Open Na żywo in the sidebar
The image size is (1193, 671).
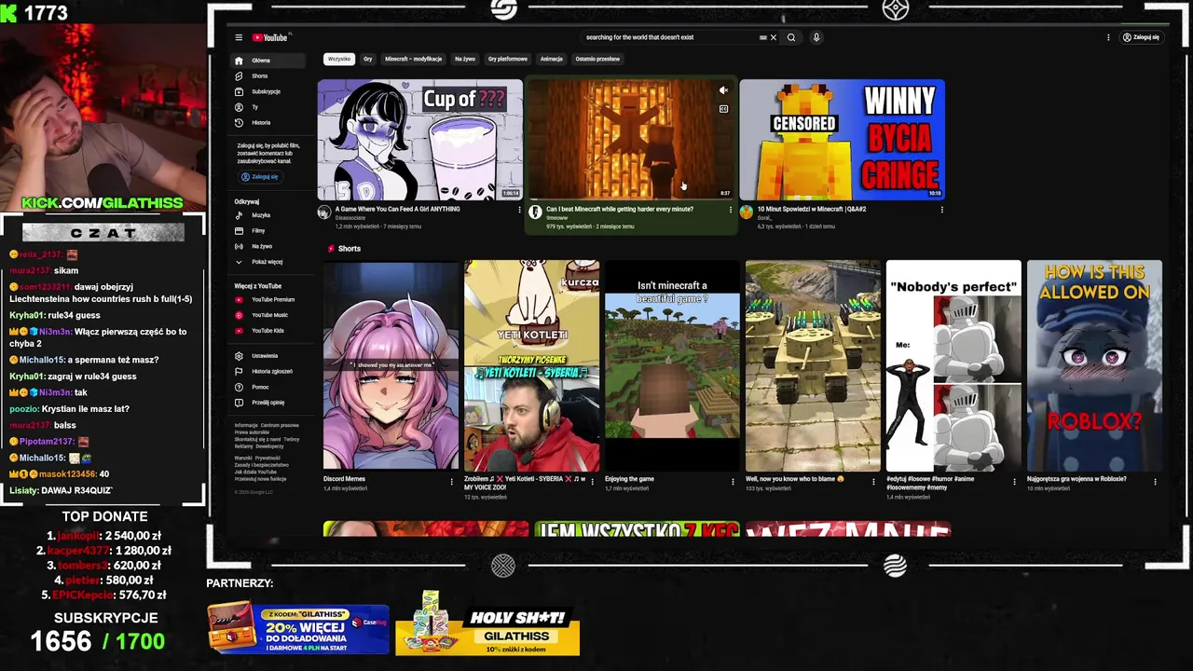(268, 246)
